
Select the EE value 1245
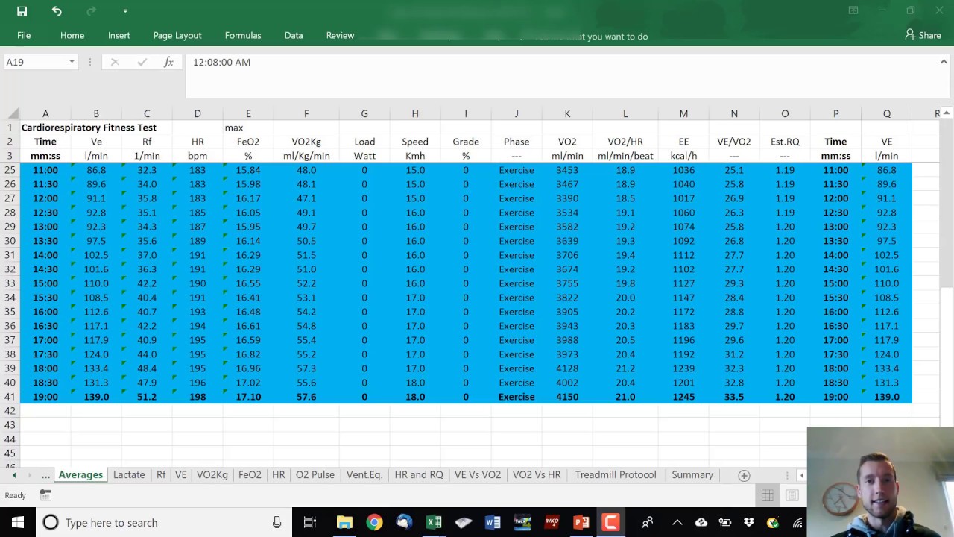683,397
